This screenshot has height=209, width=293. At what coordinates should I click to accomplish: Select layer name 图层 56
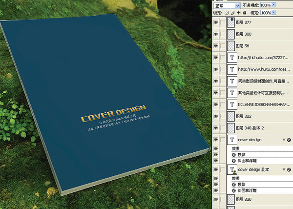(x=242, y=46)
